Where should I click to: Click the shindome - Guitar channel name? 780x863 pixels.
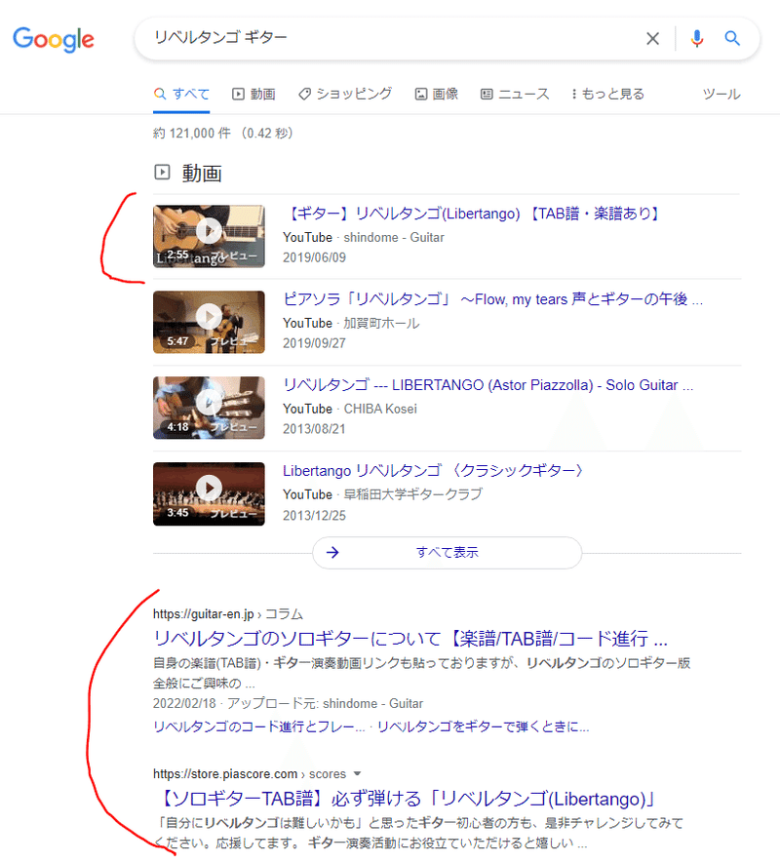point(394,238)
